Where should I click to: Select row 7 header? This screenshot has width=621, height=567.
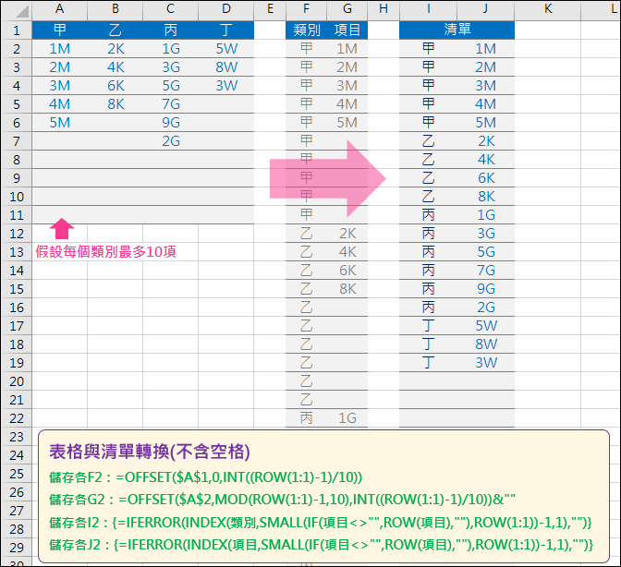[17, 141]
